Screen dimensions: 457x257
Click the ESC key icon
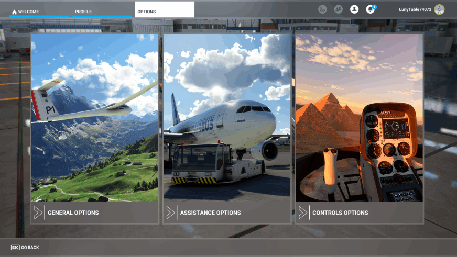click(x=15, y=248)
